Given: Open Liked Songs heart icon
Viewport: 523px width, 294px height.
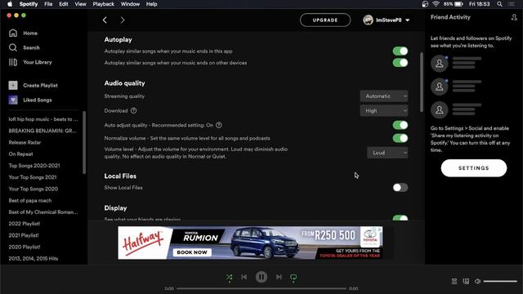Looking at the screenshot, I should pyautogui.click(x=13, y=100).
